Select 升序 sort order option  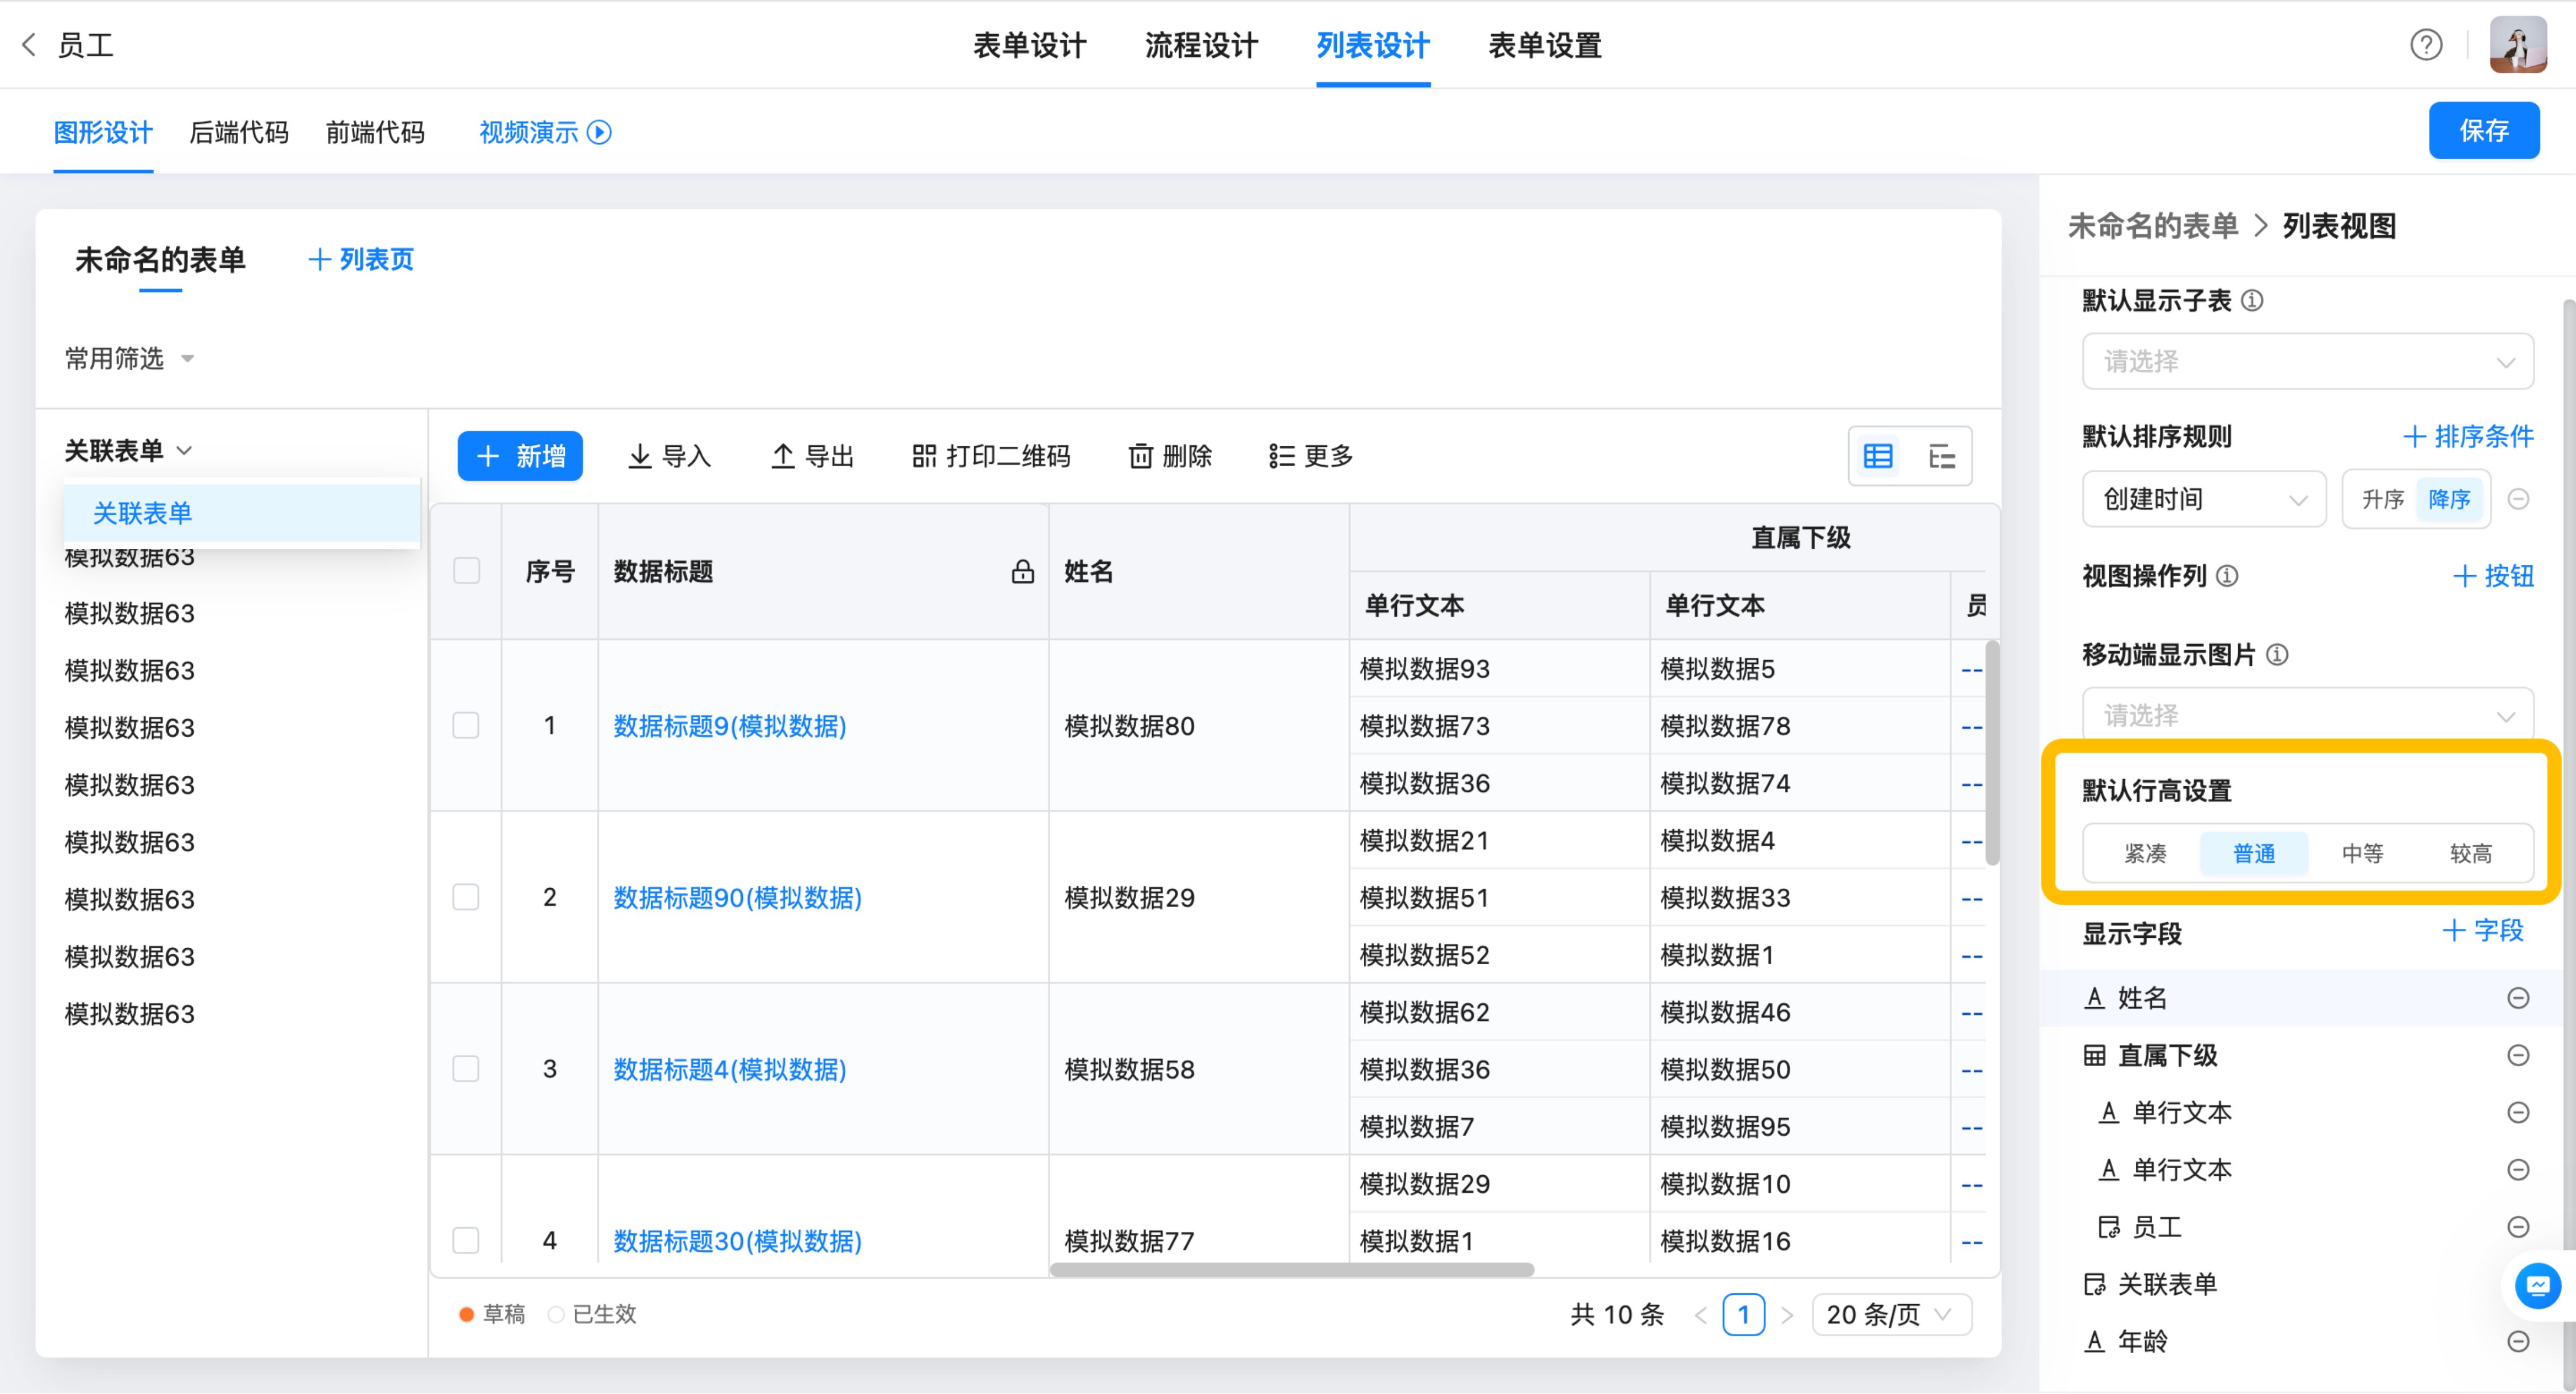(2382, 499)
